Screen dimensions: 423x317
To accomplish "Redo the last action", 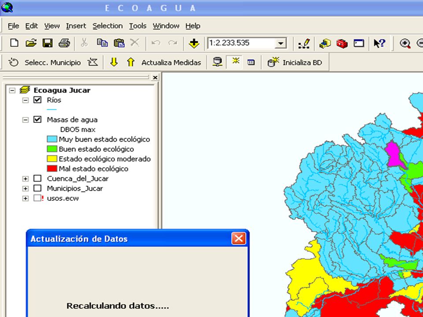I will [173, 43].
